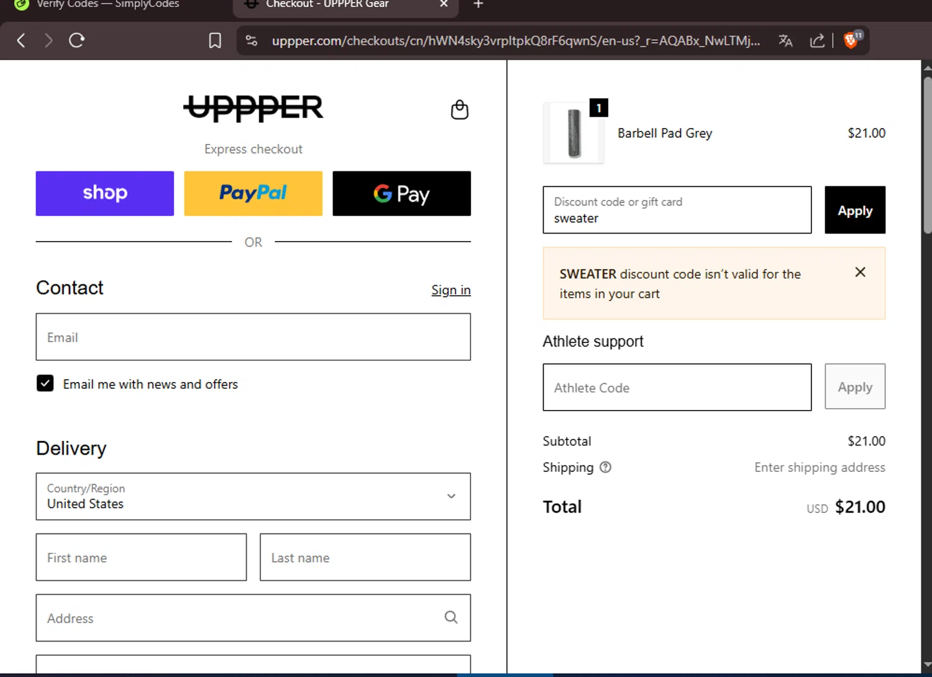The height and width of the screenshot is (677, 932).
Task: Click the Address input field
Action: point(254,618)
